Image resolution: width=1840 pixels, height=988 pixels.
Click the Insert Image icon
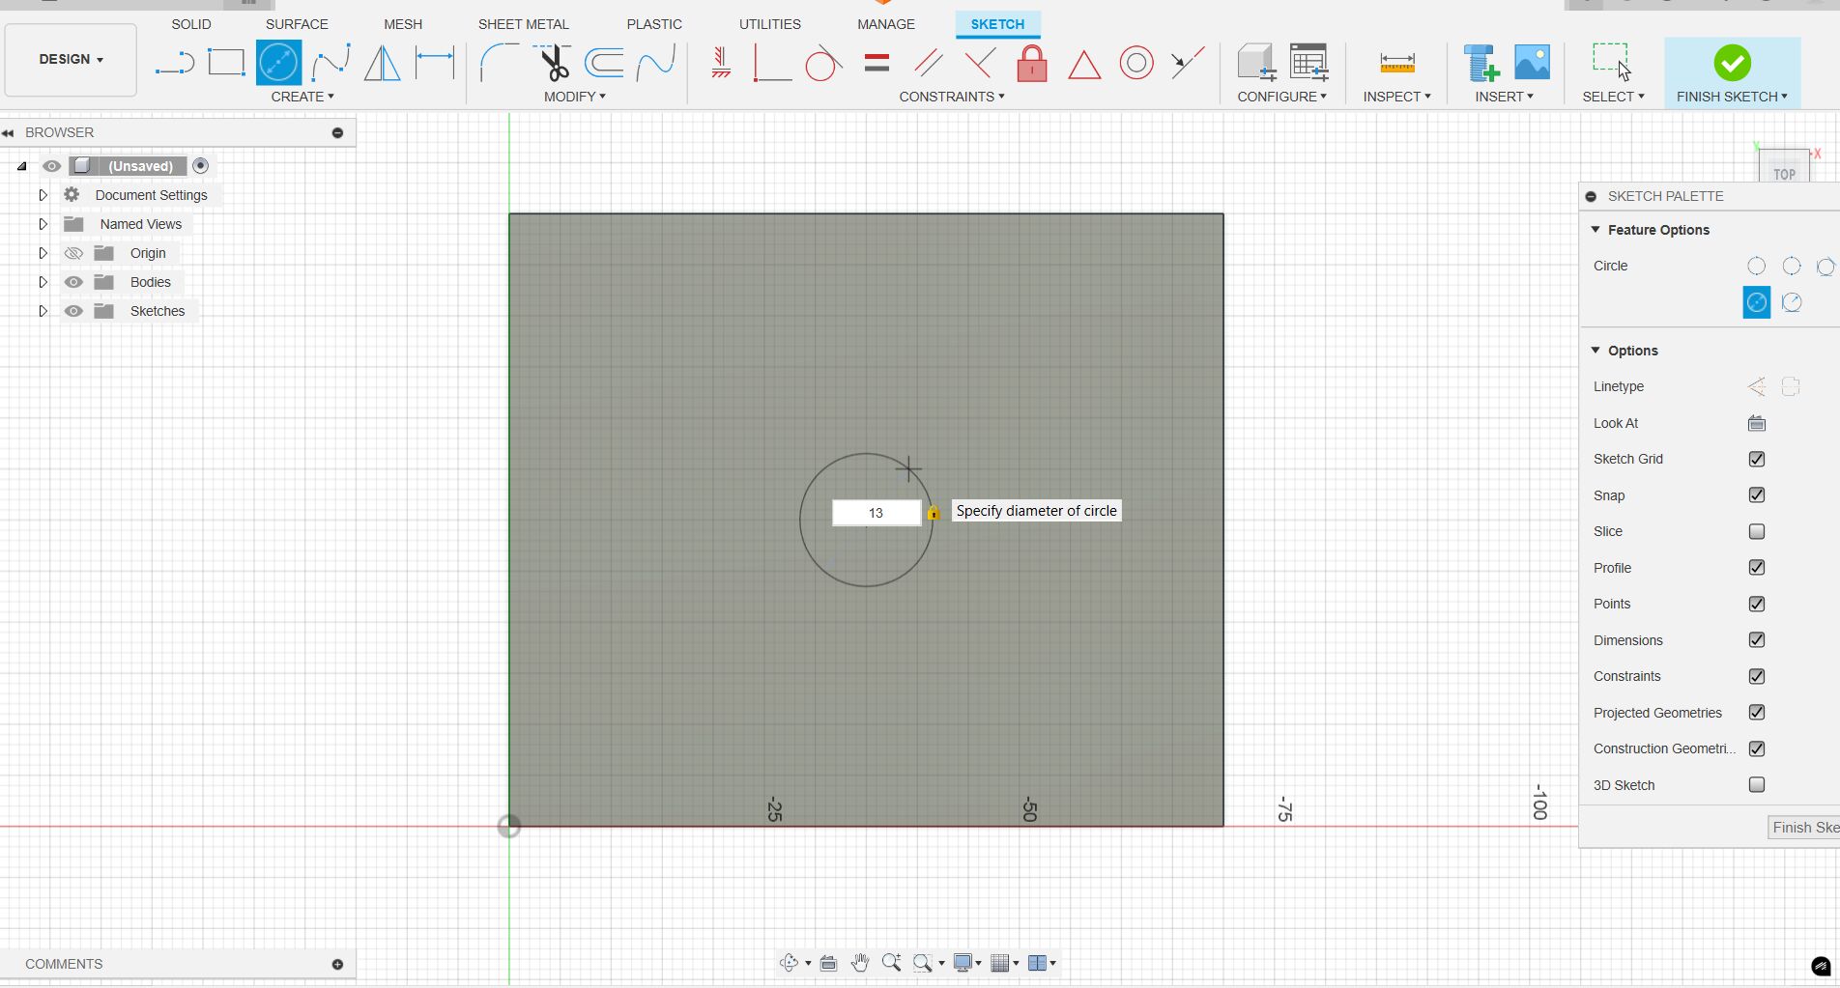coord(1532,63)
